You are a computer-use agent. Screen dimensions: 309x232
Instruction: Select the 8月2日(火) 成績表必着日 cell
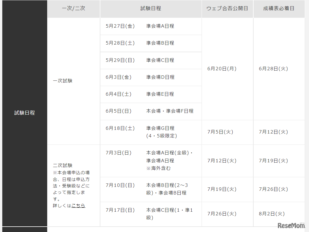(273, 214)
